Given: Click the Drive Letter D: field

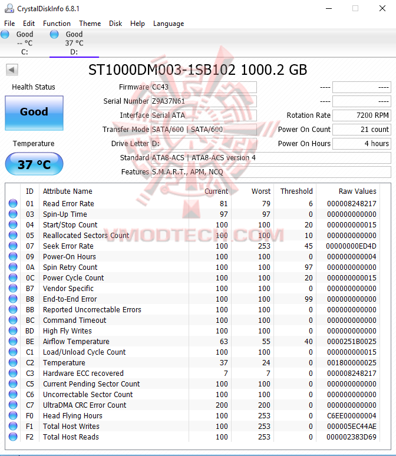Looking at the screenshot, I should [x=204, y=144].
